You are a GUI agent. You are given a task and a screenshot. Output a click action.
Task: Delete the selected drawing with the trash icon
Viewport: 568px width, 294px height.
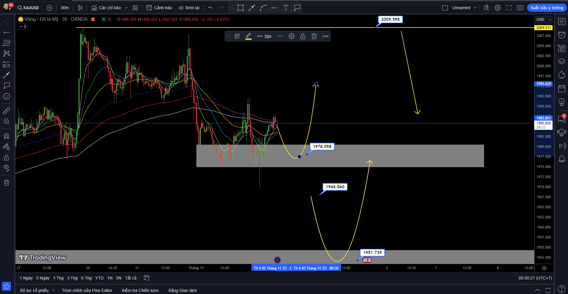click(x=314, y=36)
